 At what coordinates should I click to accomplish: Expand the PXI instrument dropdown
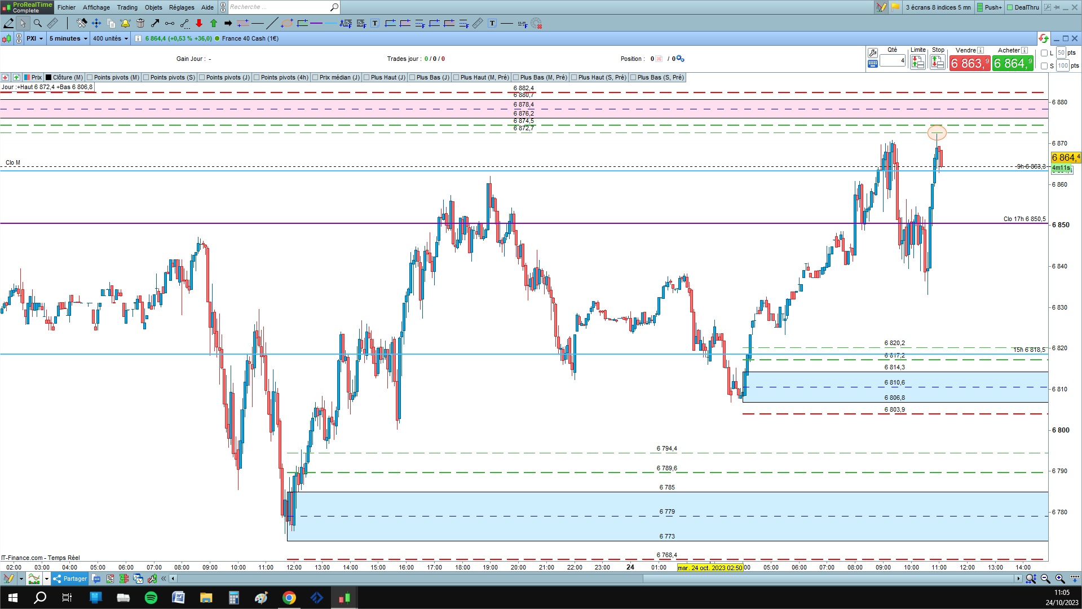(x=34, y=38)
